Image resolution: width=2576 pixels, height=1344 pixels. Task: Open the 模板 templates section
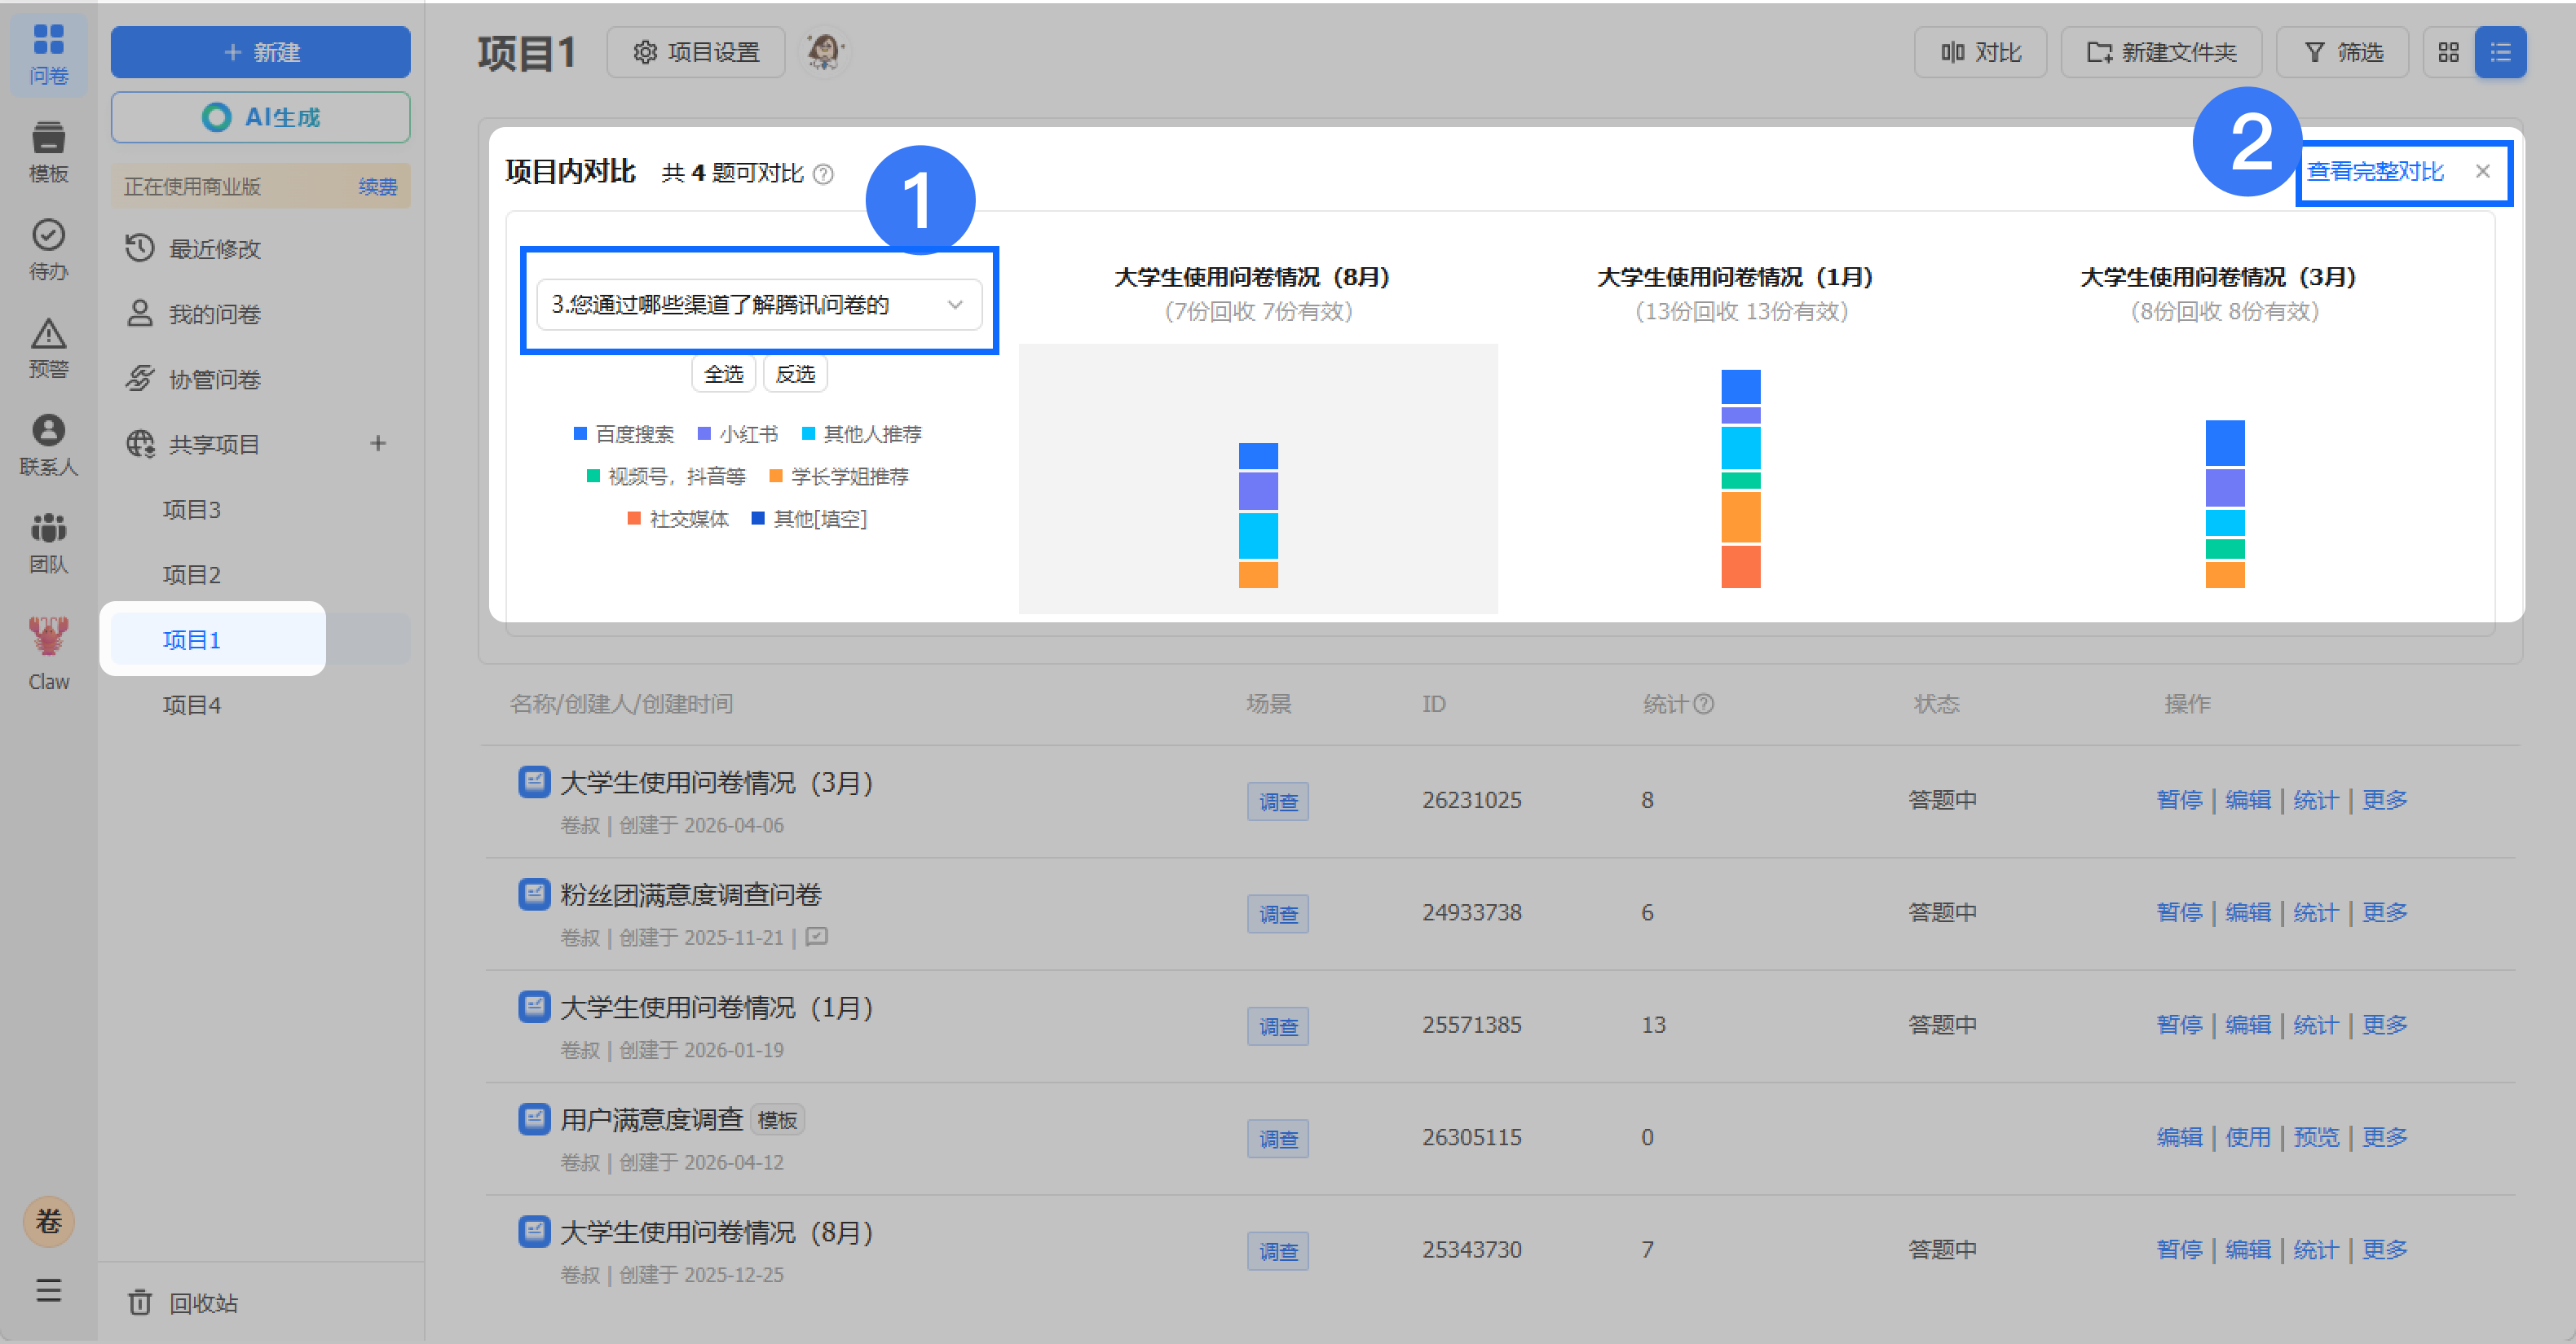pos(48,152)
